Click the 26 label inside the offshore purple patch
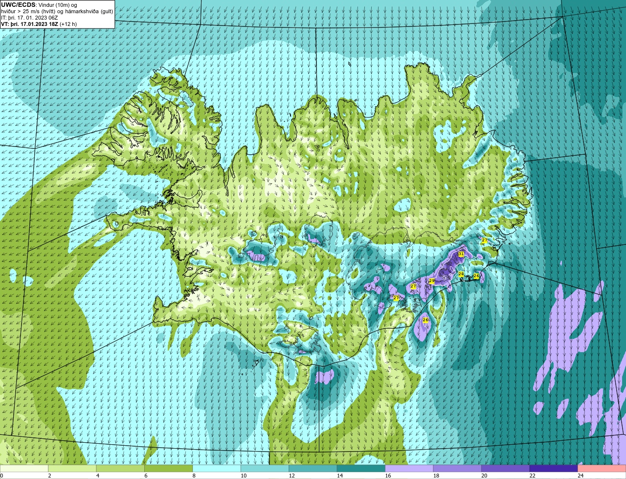This screenshot has height=479, width=626. (x=425, y=320)
